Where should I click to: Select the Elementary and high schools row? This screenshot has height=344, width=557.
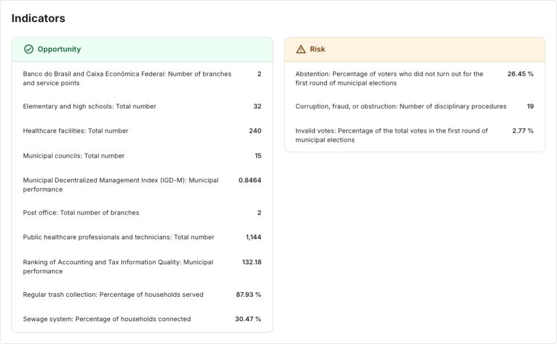point(90,107)
